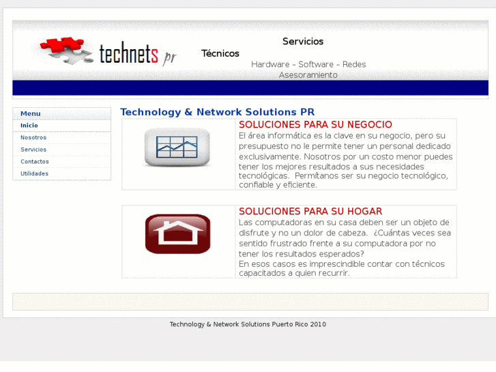Click the paragraph starting Las computadoras en su casa
The width and height of the screenshot is (496, 372).
point(345,238)
